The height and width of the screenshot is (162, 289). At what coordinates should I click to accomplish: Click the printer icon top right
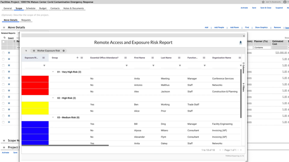point(285,2)
